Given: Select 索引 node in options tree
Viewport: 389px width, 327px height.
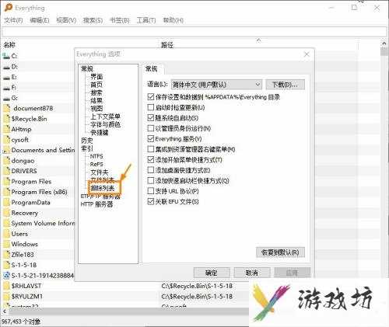Looking at the screenshot, I should [87, 148].
